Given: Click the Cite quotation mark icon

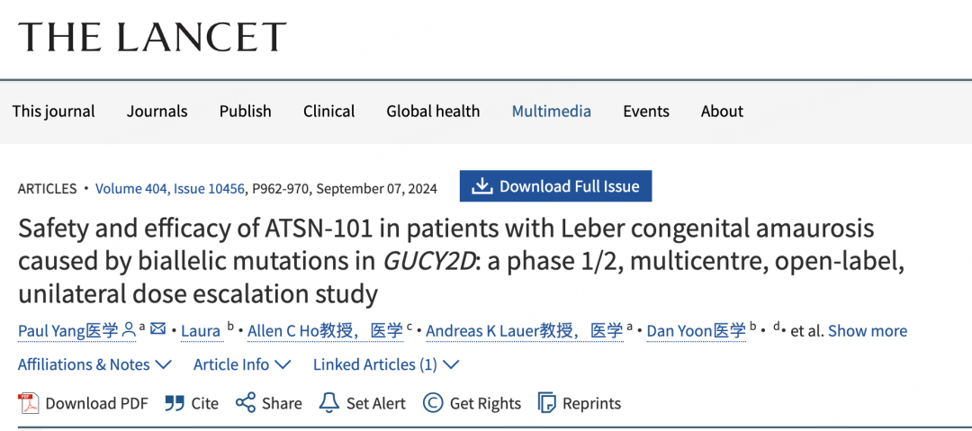Looking at the screenshot, I should (x=175, y=403).
